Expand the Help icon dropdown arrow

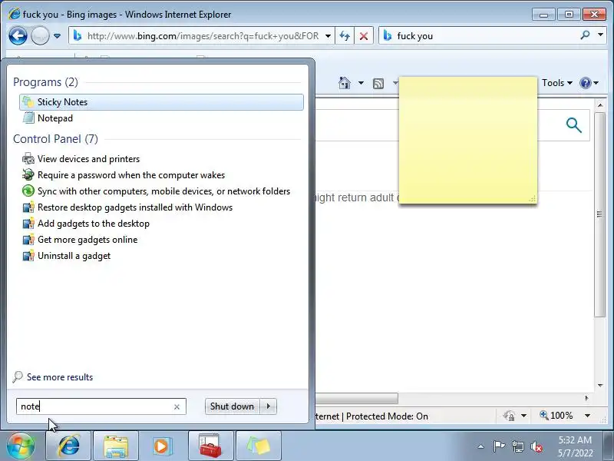596,83
